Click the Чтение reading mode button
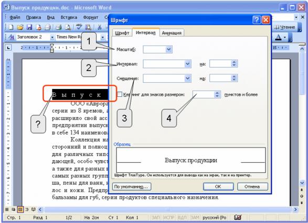Screen dimensions: 308x223 tap(284, 27)
